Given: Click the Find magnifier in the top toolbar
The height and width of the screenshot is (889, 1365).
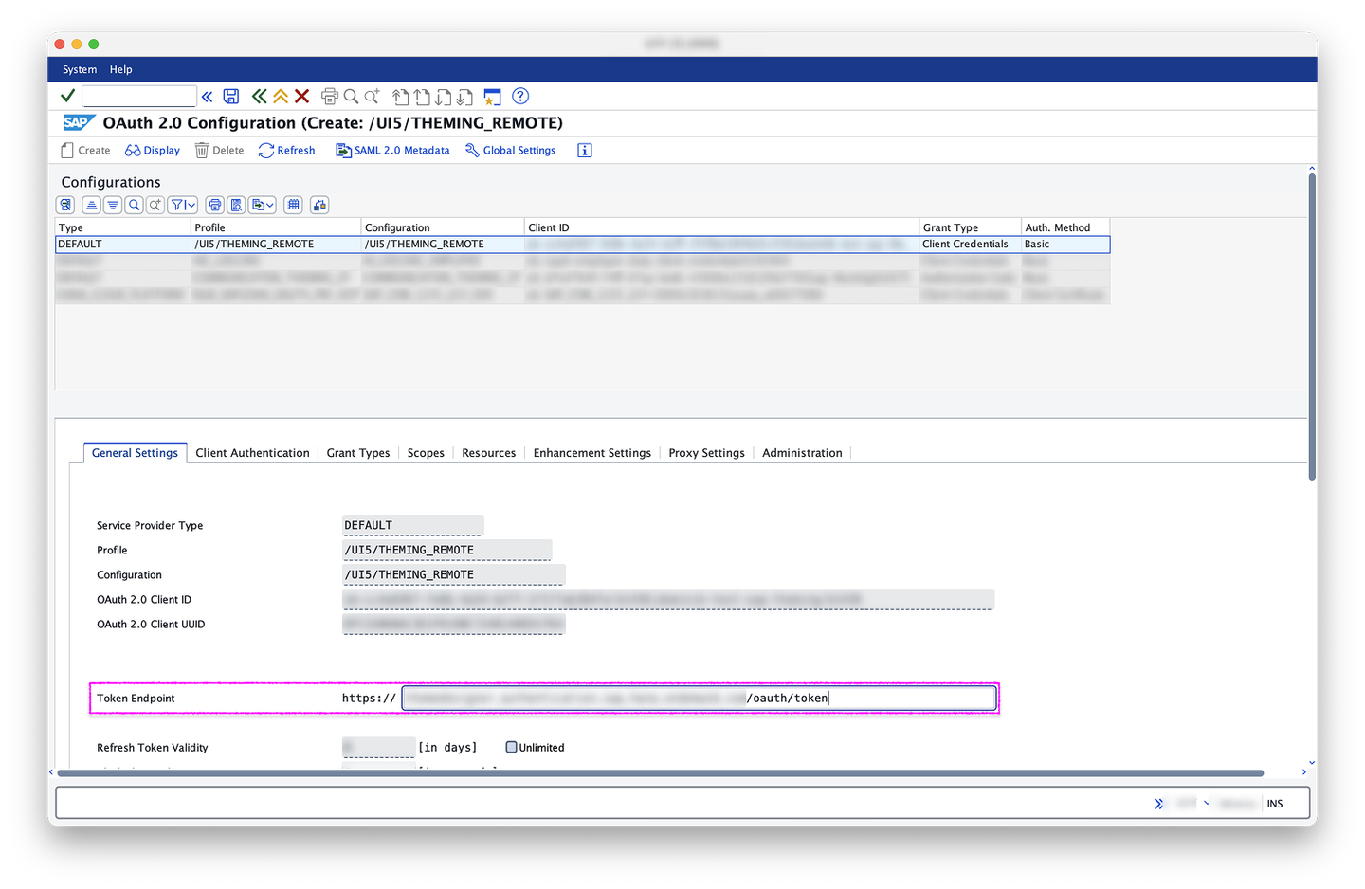Looking at the screenshot, I should point(351,96).
